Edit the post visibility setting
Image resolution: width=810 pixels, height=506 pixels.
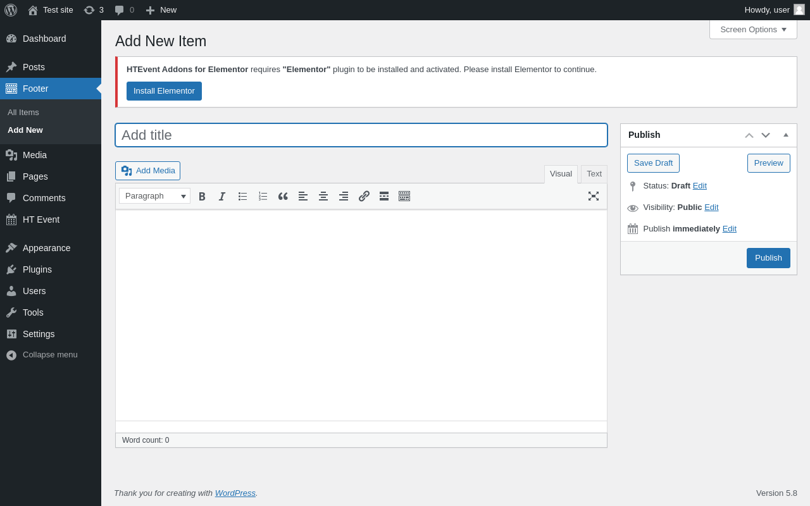click(x=711, y=207)
